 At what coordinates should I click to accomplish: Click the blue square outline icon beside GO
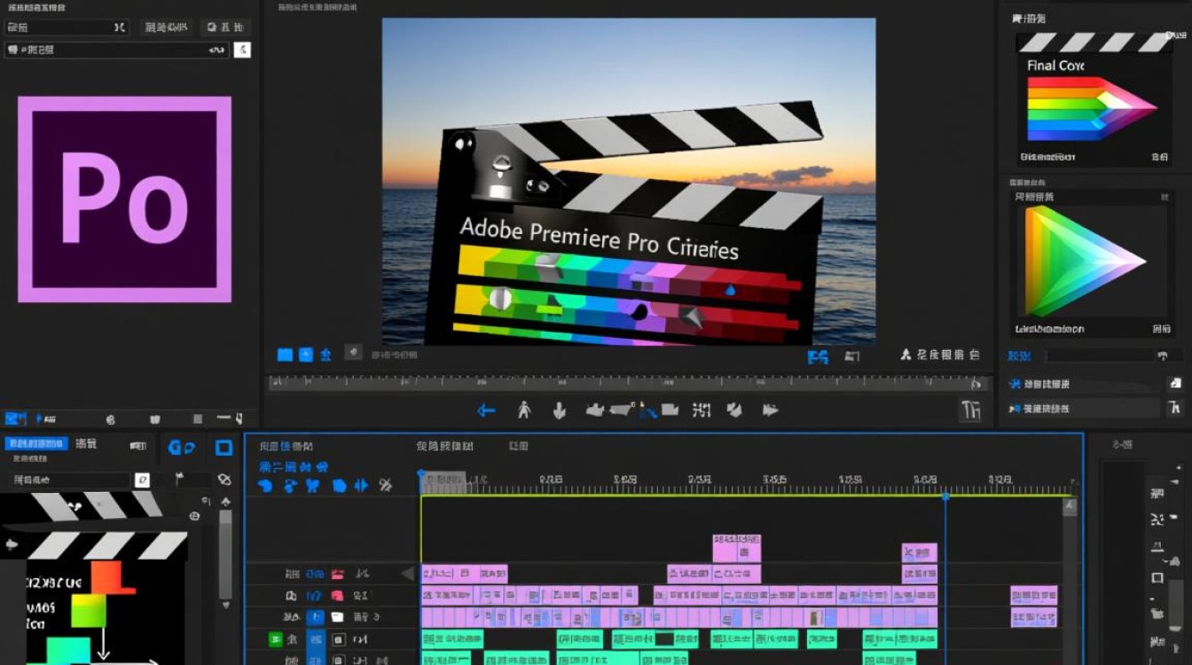coord(224,448)
